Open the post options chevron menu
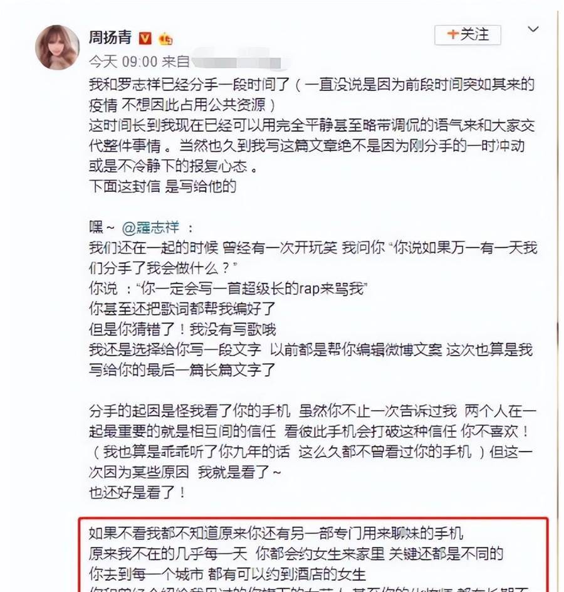 533,29
